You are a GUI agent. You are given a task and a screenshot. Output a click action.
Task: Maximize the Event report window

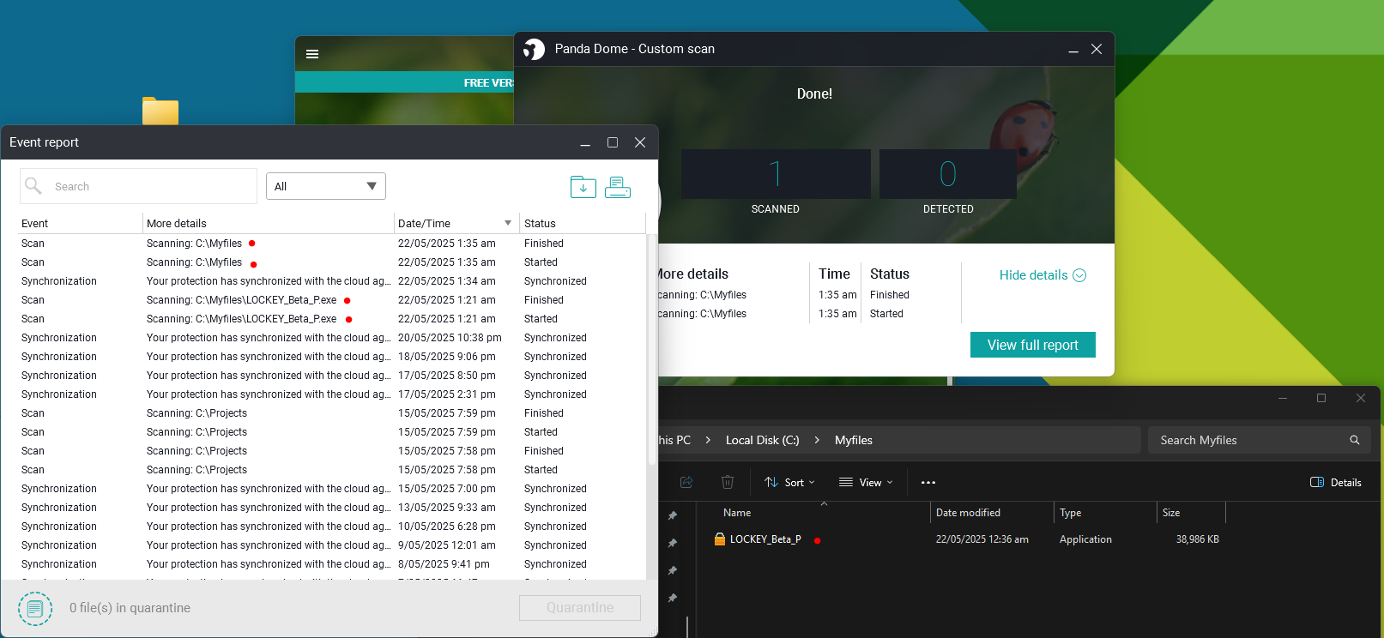tap(613, 142)
